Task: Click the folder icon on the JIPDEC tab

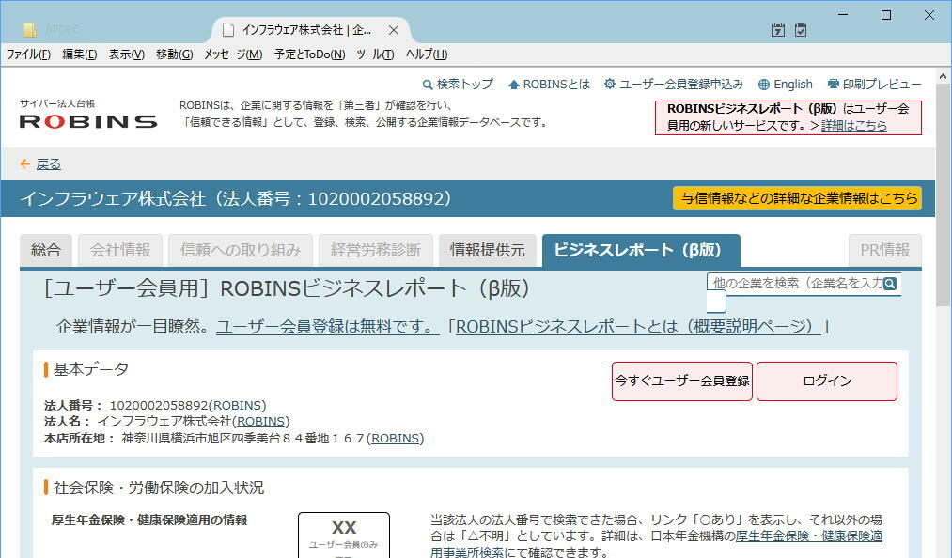Action: tap(29, 30)
